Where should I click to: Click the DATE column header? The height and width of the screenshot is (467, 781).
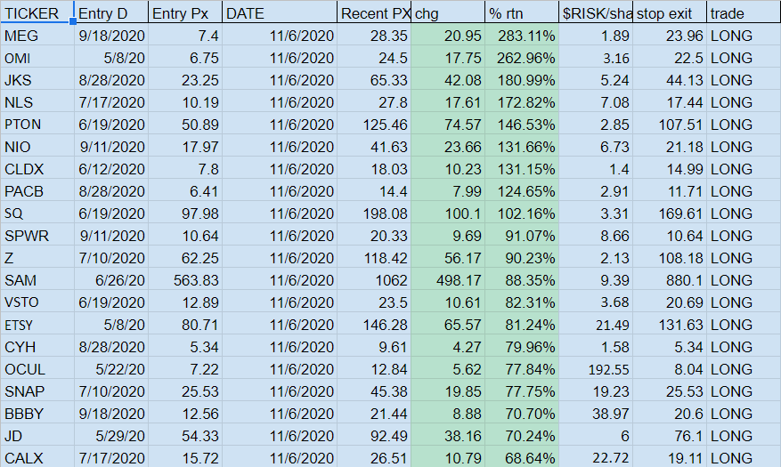click(280, 13)
